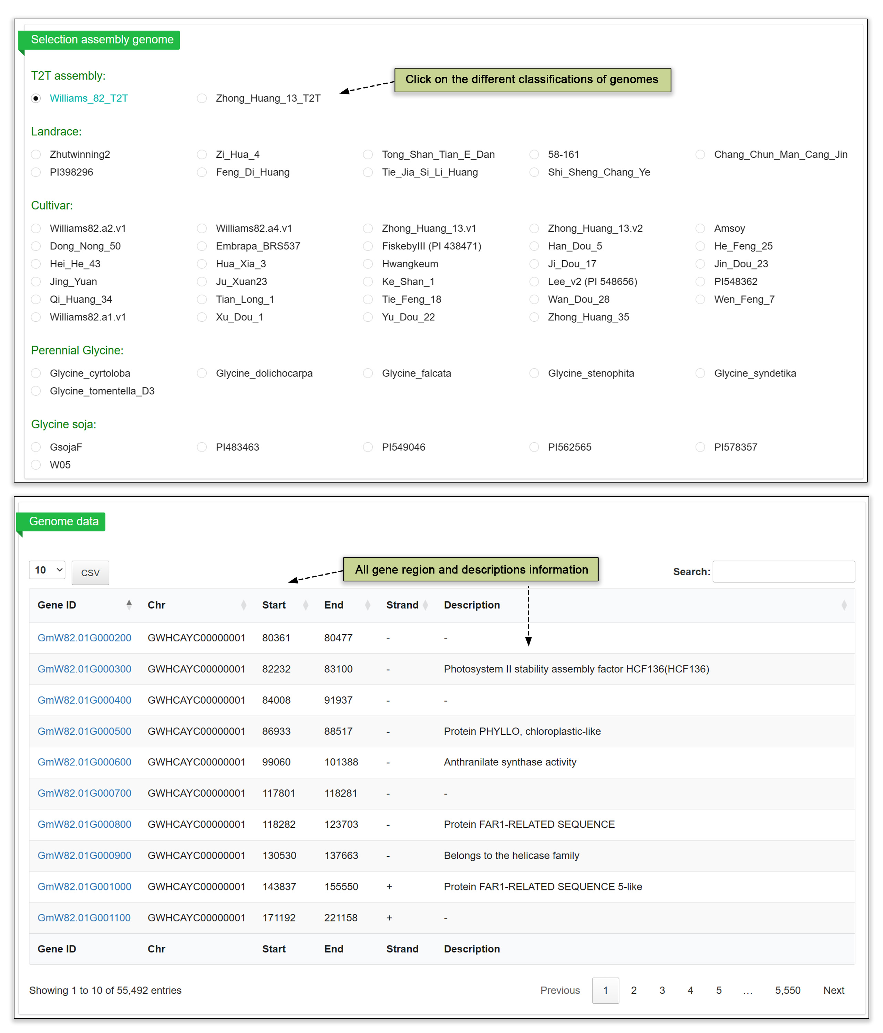Image resolution: width=883 pixels, height=1033 pixels.
Task: Sort table by Description column arrow
Action: click(844, 605)
